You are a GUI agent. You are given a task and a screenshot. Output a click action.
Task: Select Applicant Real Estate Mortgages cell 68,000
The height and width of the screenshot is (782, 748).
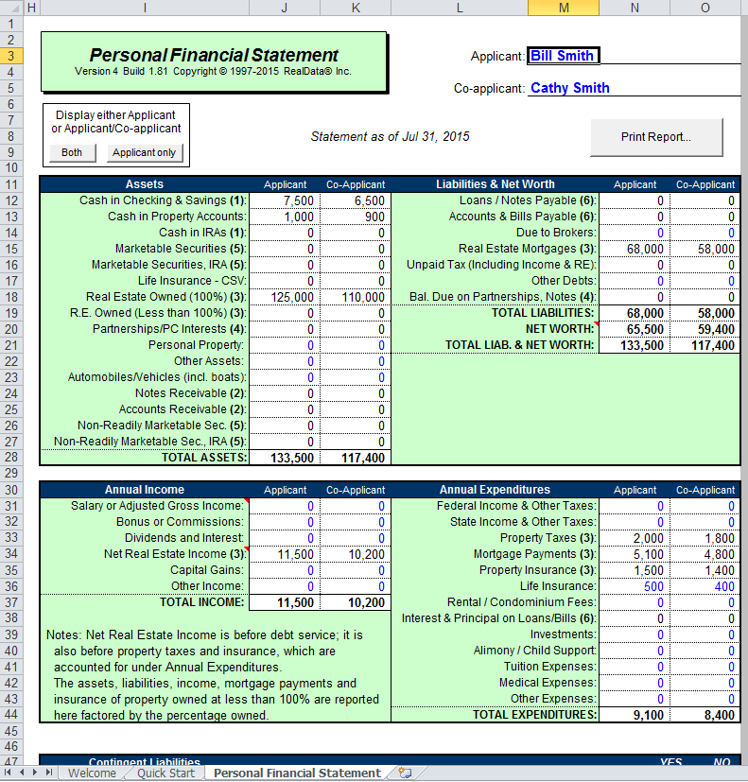coord(635,249)
